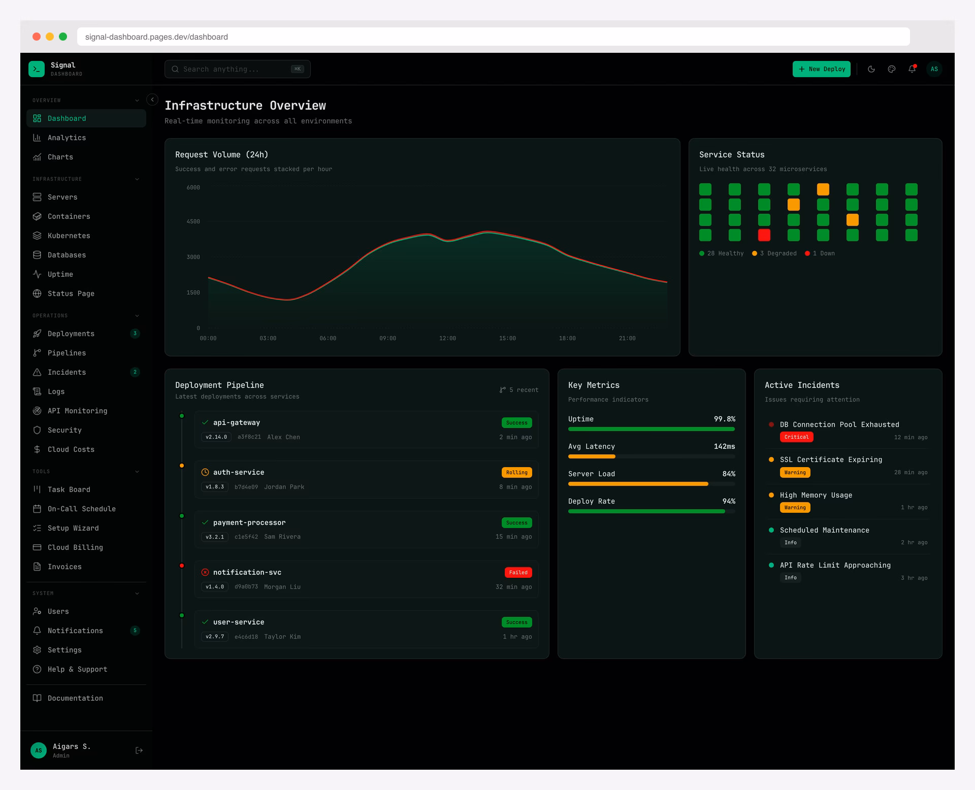Focus the 'Search anything' field
This screenshot has width=975, height=790.
click(238, 69)
